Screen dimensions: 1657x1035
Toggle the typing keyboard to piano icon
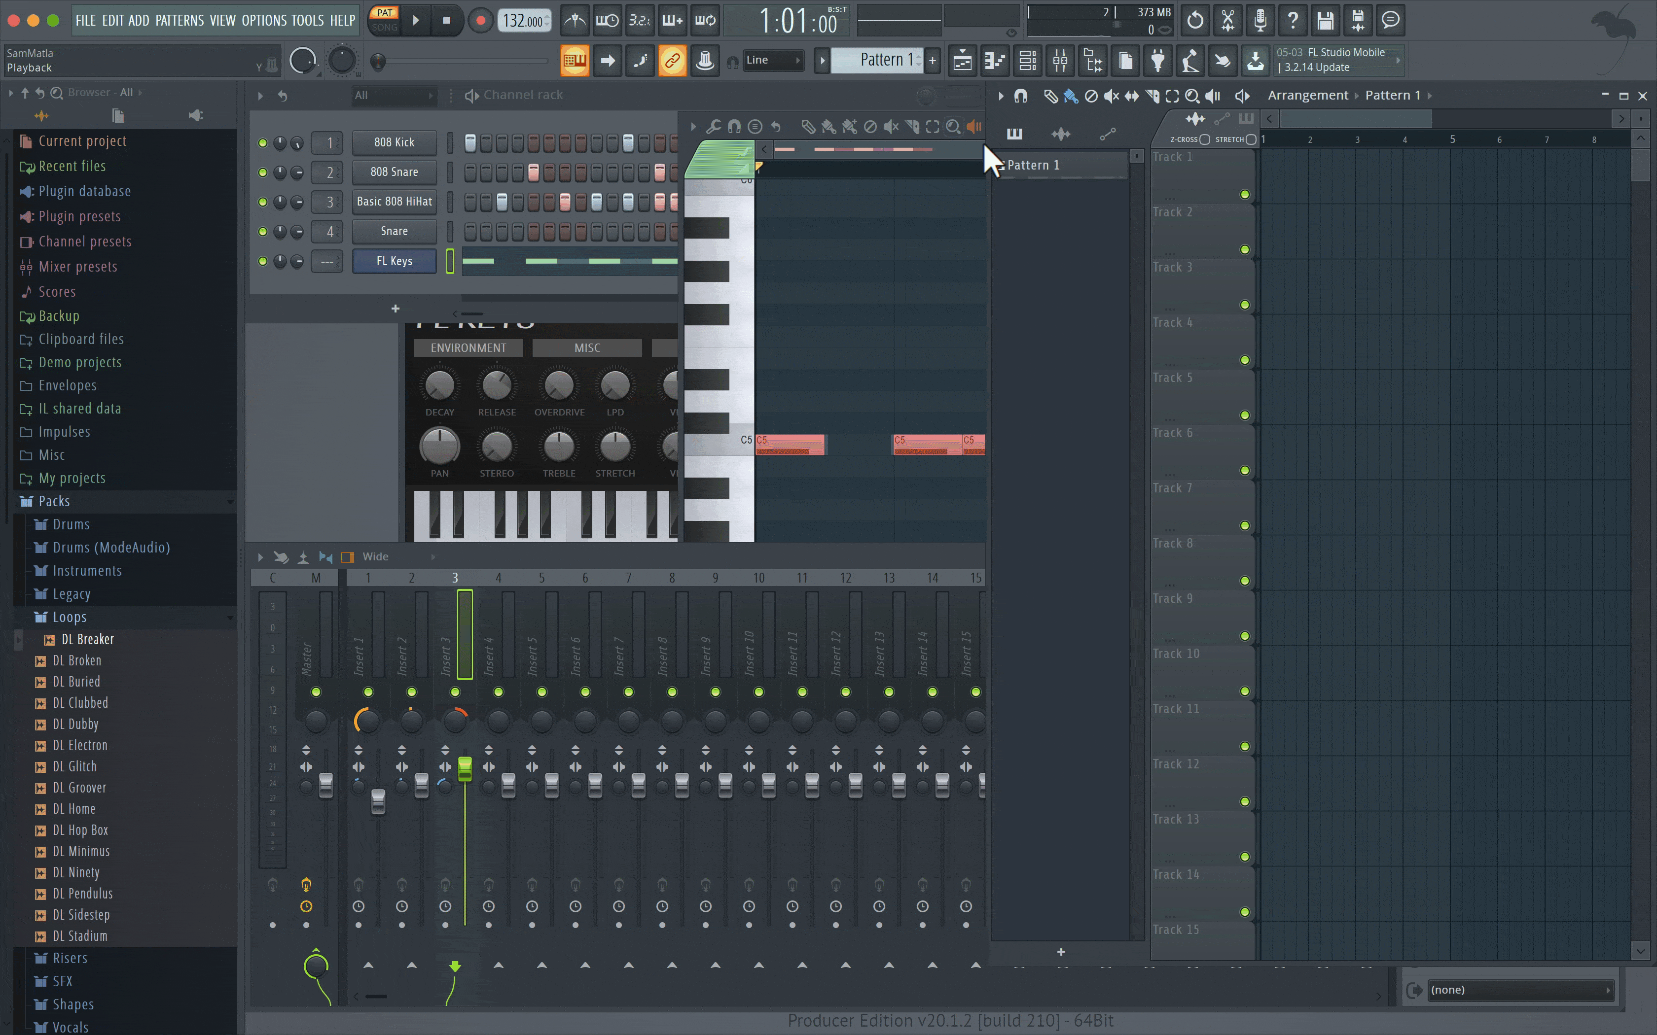[x=575, y=61]
